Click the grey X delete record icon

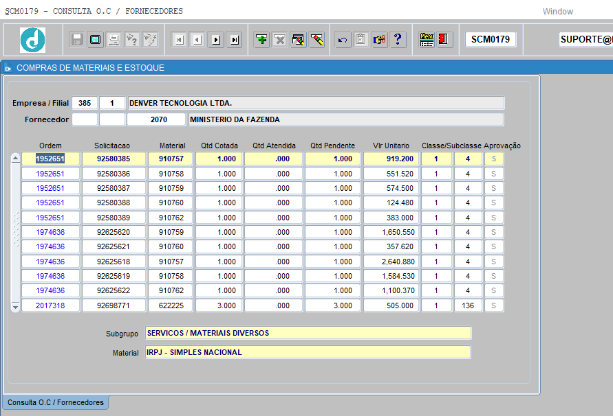pyautogui.click(x=280, y=40)
